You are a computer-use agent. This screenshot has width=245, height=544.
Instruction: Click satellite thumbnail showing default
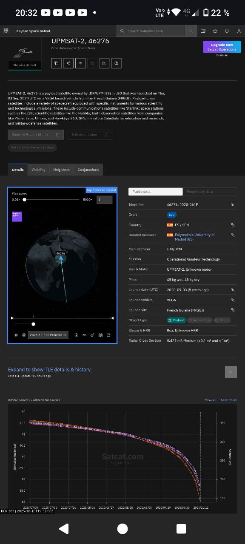point(25,54)
